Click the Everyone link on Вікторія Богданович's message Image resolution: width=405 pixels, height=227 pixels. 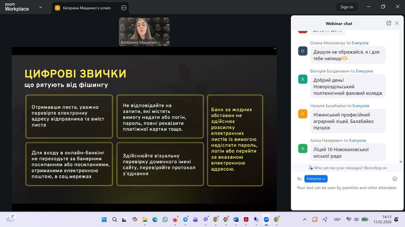[364, 71]
